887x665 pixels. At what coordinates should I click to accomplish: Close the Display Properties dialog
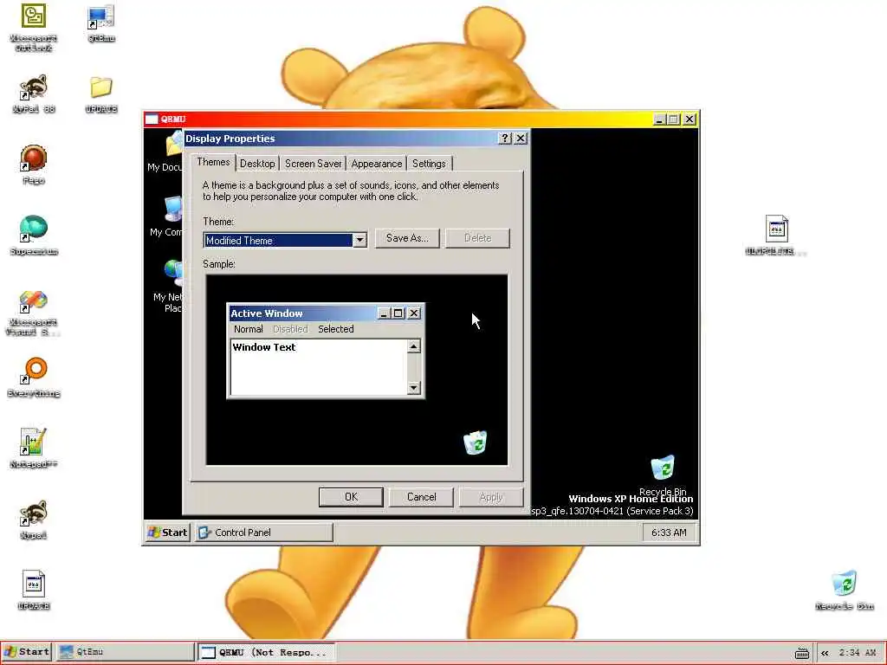point(521,138)
